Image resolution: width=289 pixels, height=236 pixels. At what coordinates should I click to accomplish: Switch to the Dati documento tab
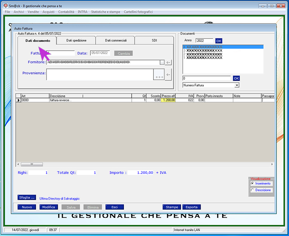(x=38, y=41)
